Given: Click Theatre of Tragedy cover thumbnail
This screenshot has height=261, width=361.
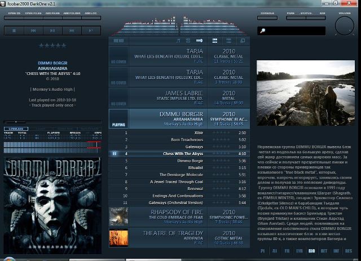Looking at the screenshot, I should point(118,237).
